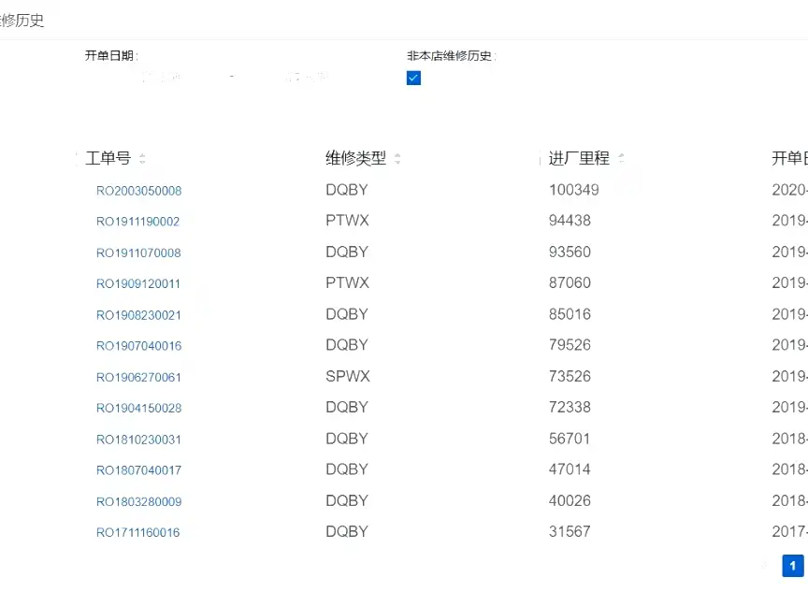Select DQBY type in row RO1908230021
808x606 pixels.
pyautogui.click(x=347, y=314)
